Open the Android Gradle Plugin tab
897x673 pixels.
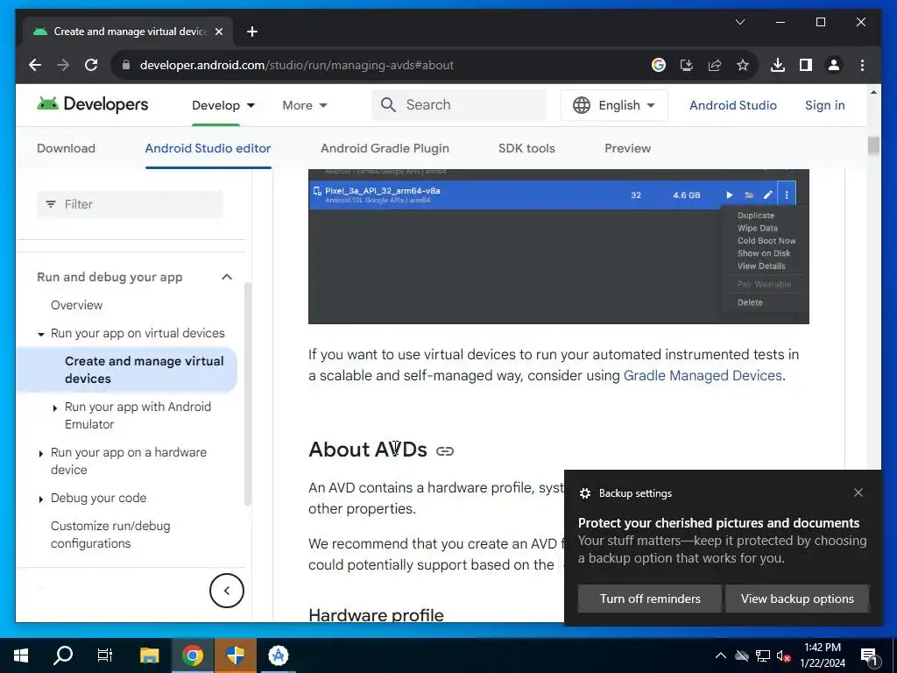coord(385,148)
